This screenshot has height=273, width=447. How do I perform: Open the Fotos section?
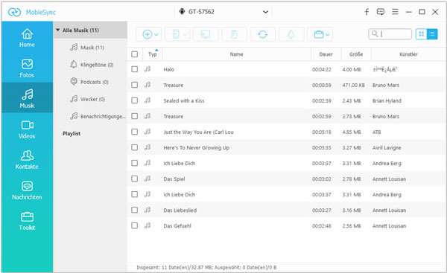(x=27, y=68)
